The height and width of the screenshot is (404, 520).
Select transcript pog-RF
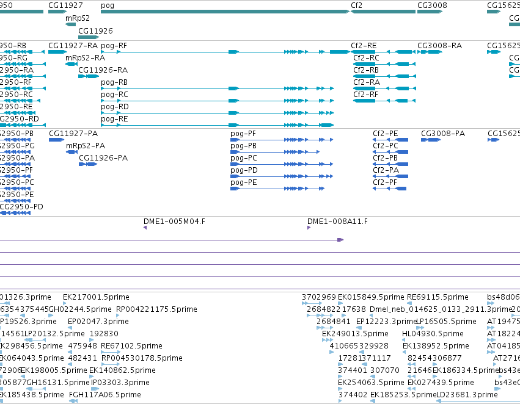pos(225,52)
